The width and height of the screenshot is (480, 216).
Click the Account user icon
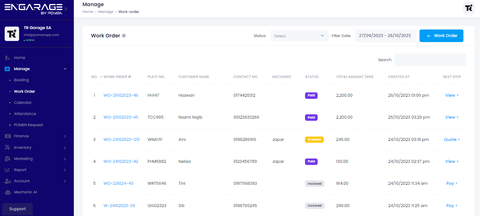[7, 181]
